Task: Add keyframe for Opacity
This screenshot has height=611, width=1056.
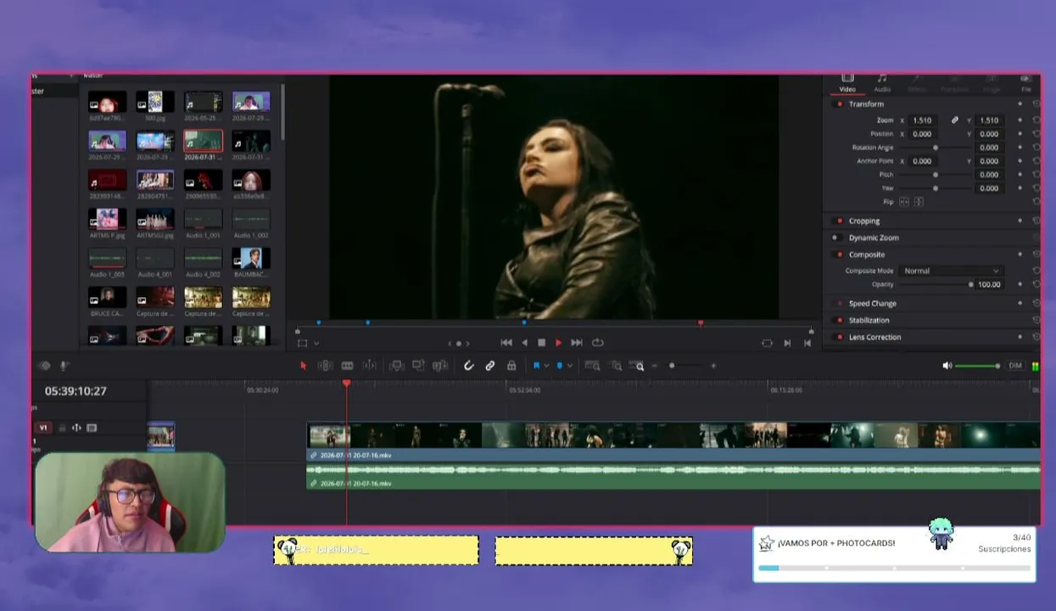Action: (1020, 284)
